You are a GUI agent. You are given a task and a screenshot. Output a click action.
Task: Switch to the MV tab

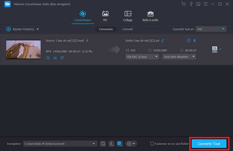point(105,16)
